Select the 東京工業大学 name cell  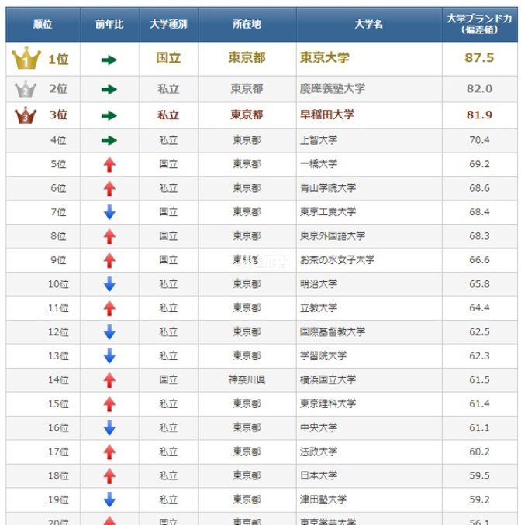click(x=369, y=212)
